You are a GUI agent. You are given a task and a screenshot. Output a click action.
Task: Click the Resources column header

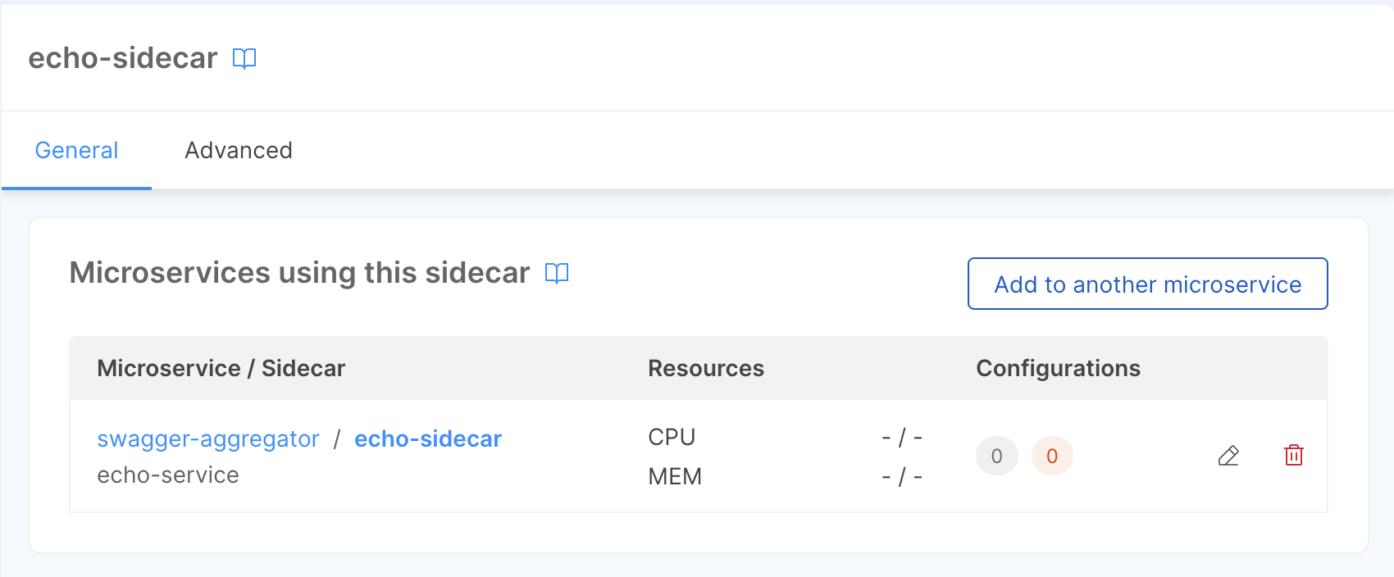705,368
